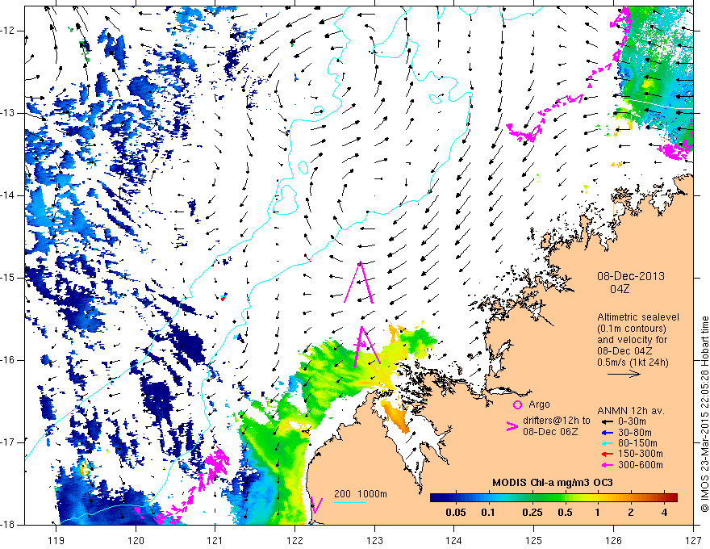
Task: Click the color bar label '4'
Action: coord(664,513)
